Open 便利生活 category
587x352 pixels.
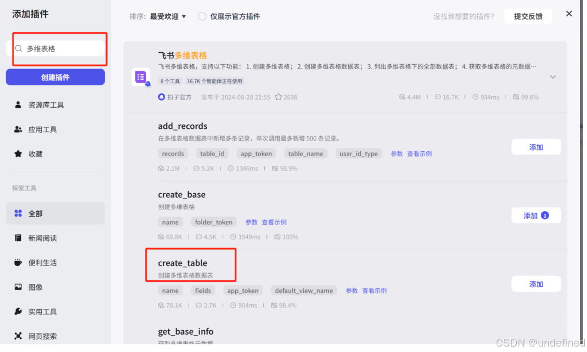click(x=55, y=262)
